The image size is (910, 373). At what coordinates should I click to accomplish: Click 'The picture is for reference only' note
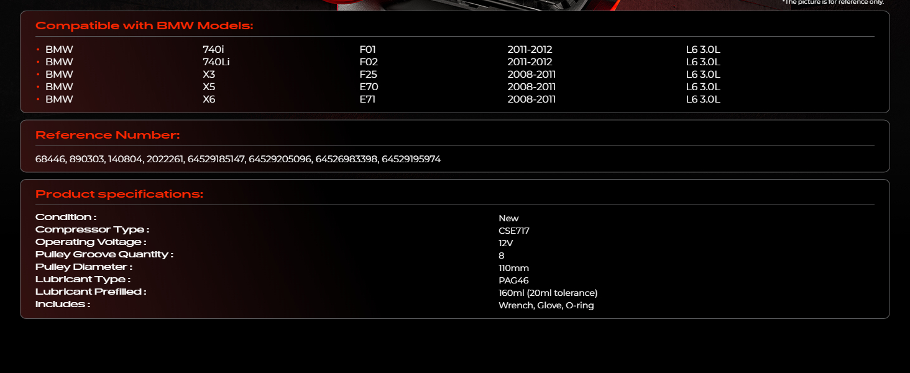coord(833,2)
